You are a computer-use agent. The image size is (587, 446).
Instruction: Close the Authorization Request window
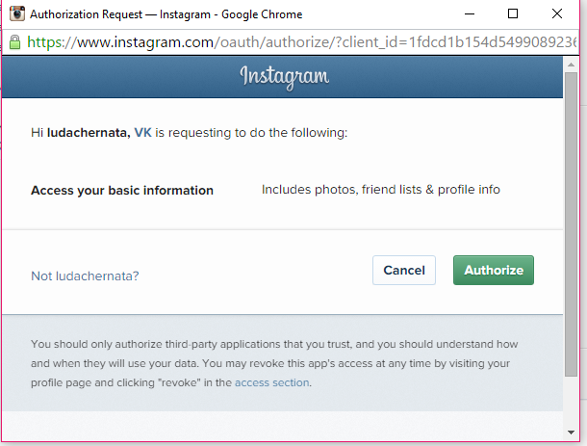click(557, 13)
